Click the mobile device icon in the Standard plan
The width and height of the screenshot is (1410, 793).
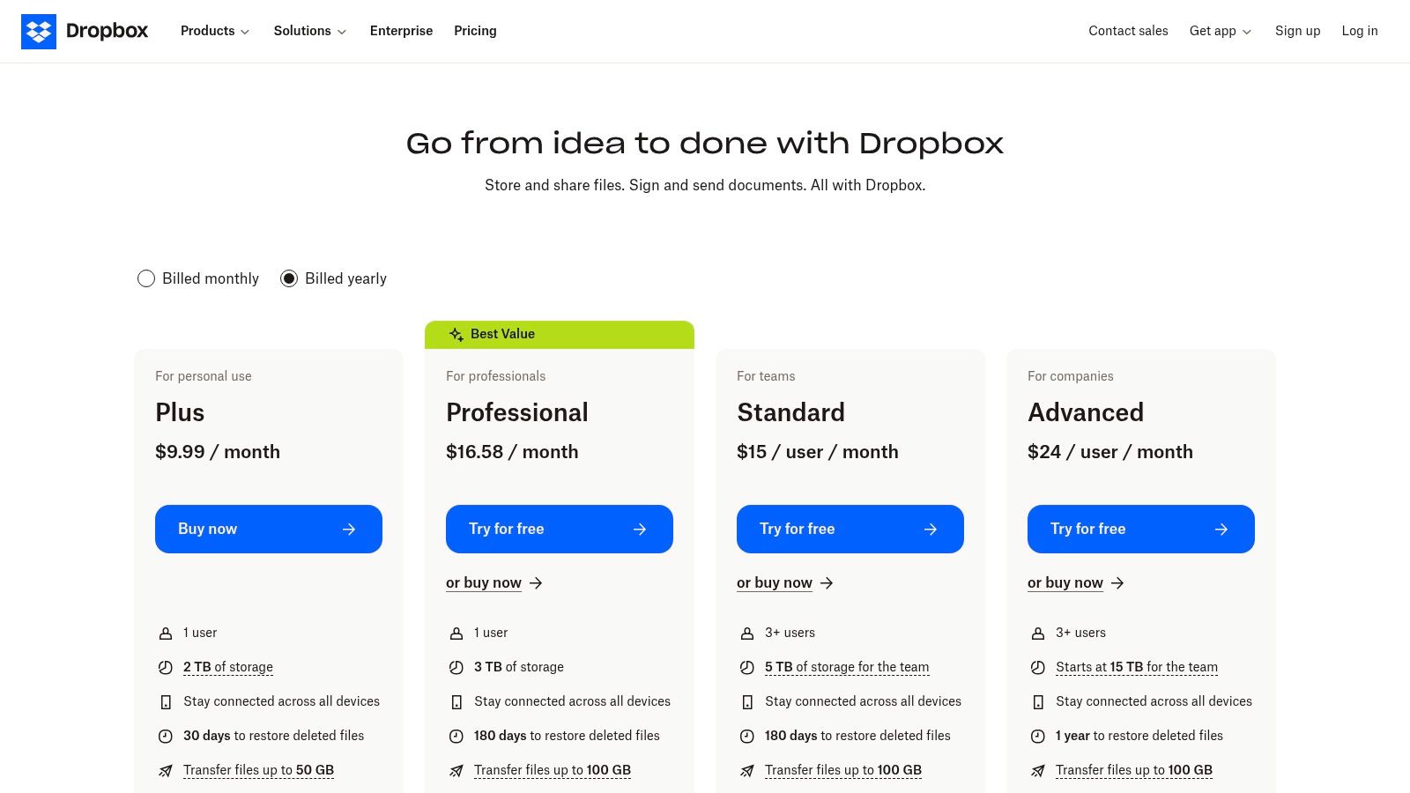(746, 701)
